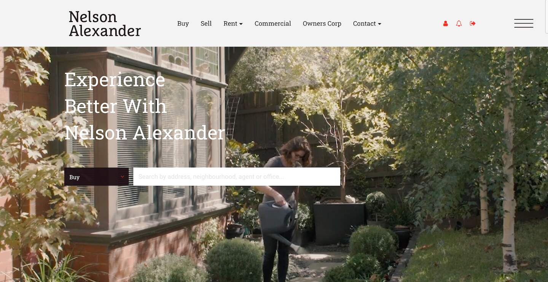Open the red user account icon
The image size is (548, 282).
pyautogui.click(x=445, y=24)
